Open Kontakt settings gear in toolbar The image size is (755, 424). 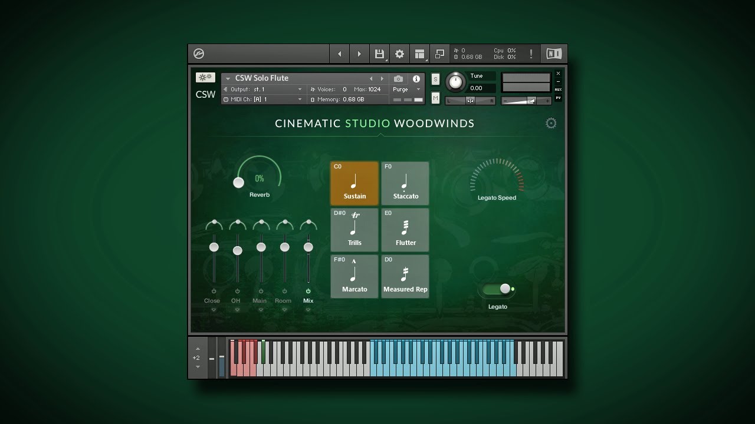[399, 54]
